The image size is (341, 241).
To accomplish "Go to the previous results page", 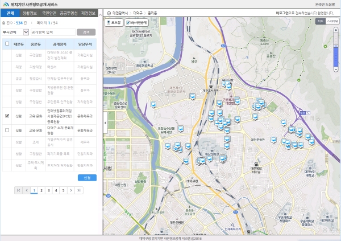I will click(26, 190).
